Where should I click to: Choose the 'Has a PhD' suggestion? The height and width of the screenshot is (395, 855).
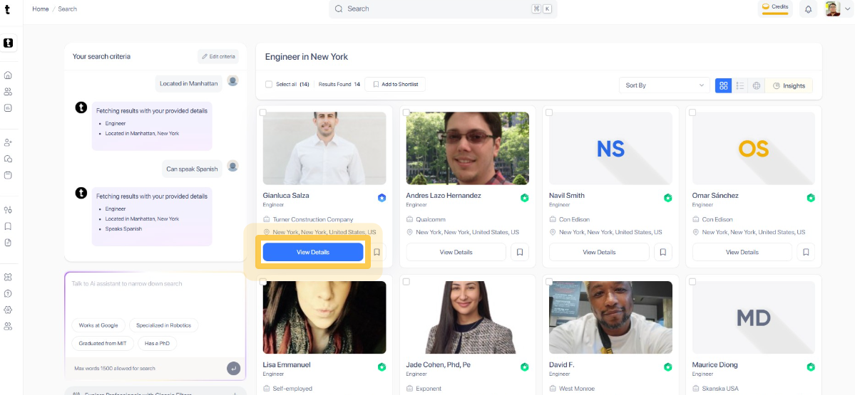pos(157,343)
